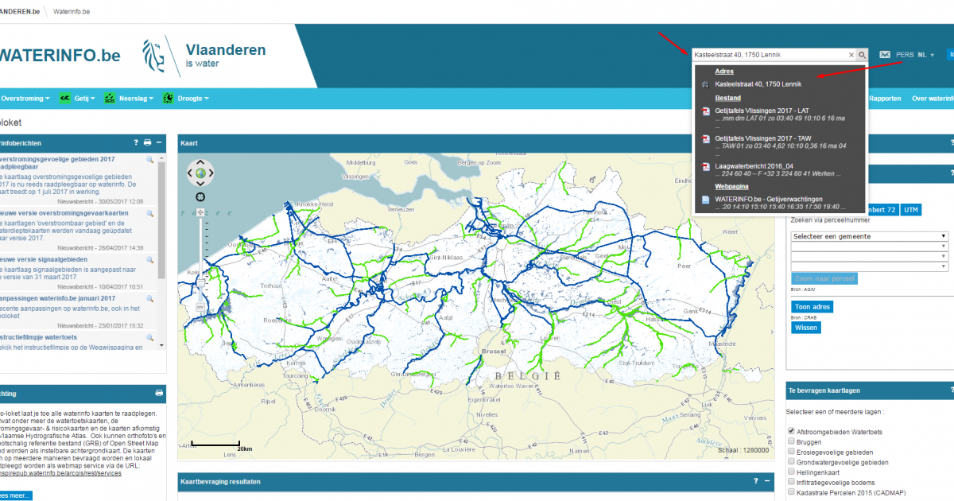Clear the address search field with X

(851, 55)
